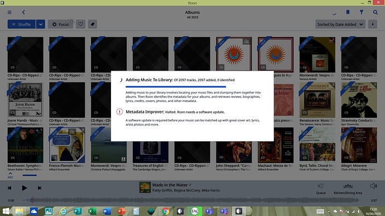Open the touch keyboard tray icon
Screen dimensions: 385x216
click(320, 212)
